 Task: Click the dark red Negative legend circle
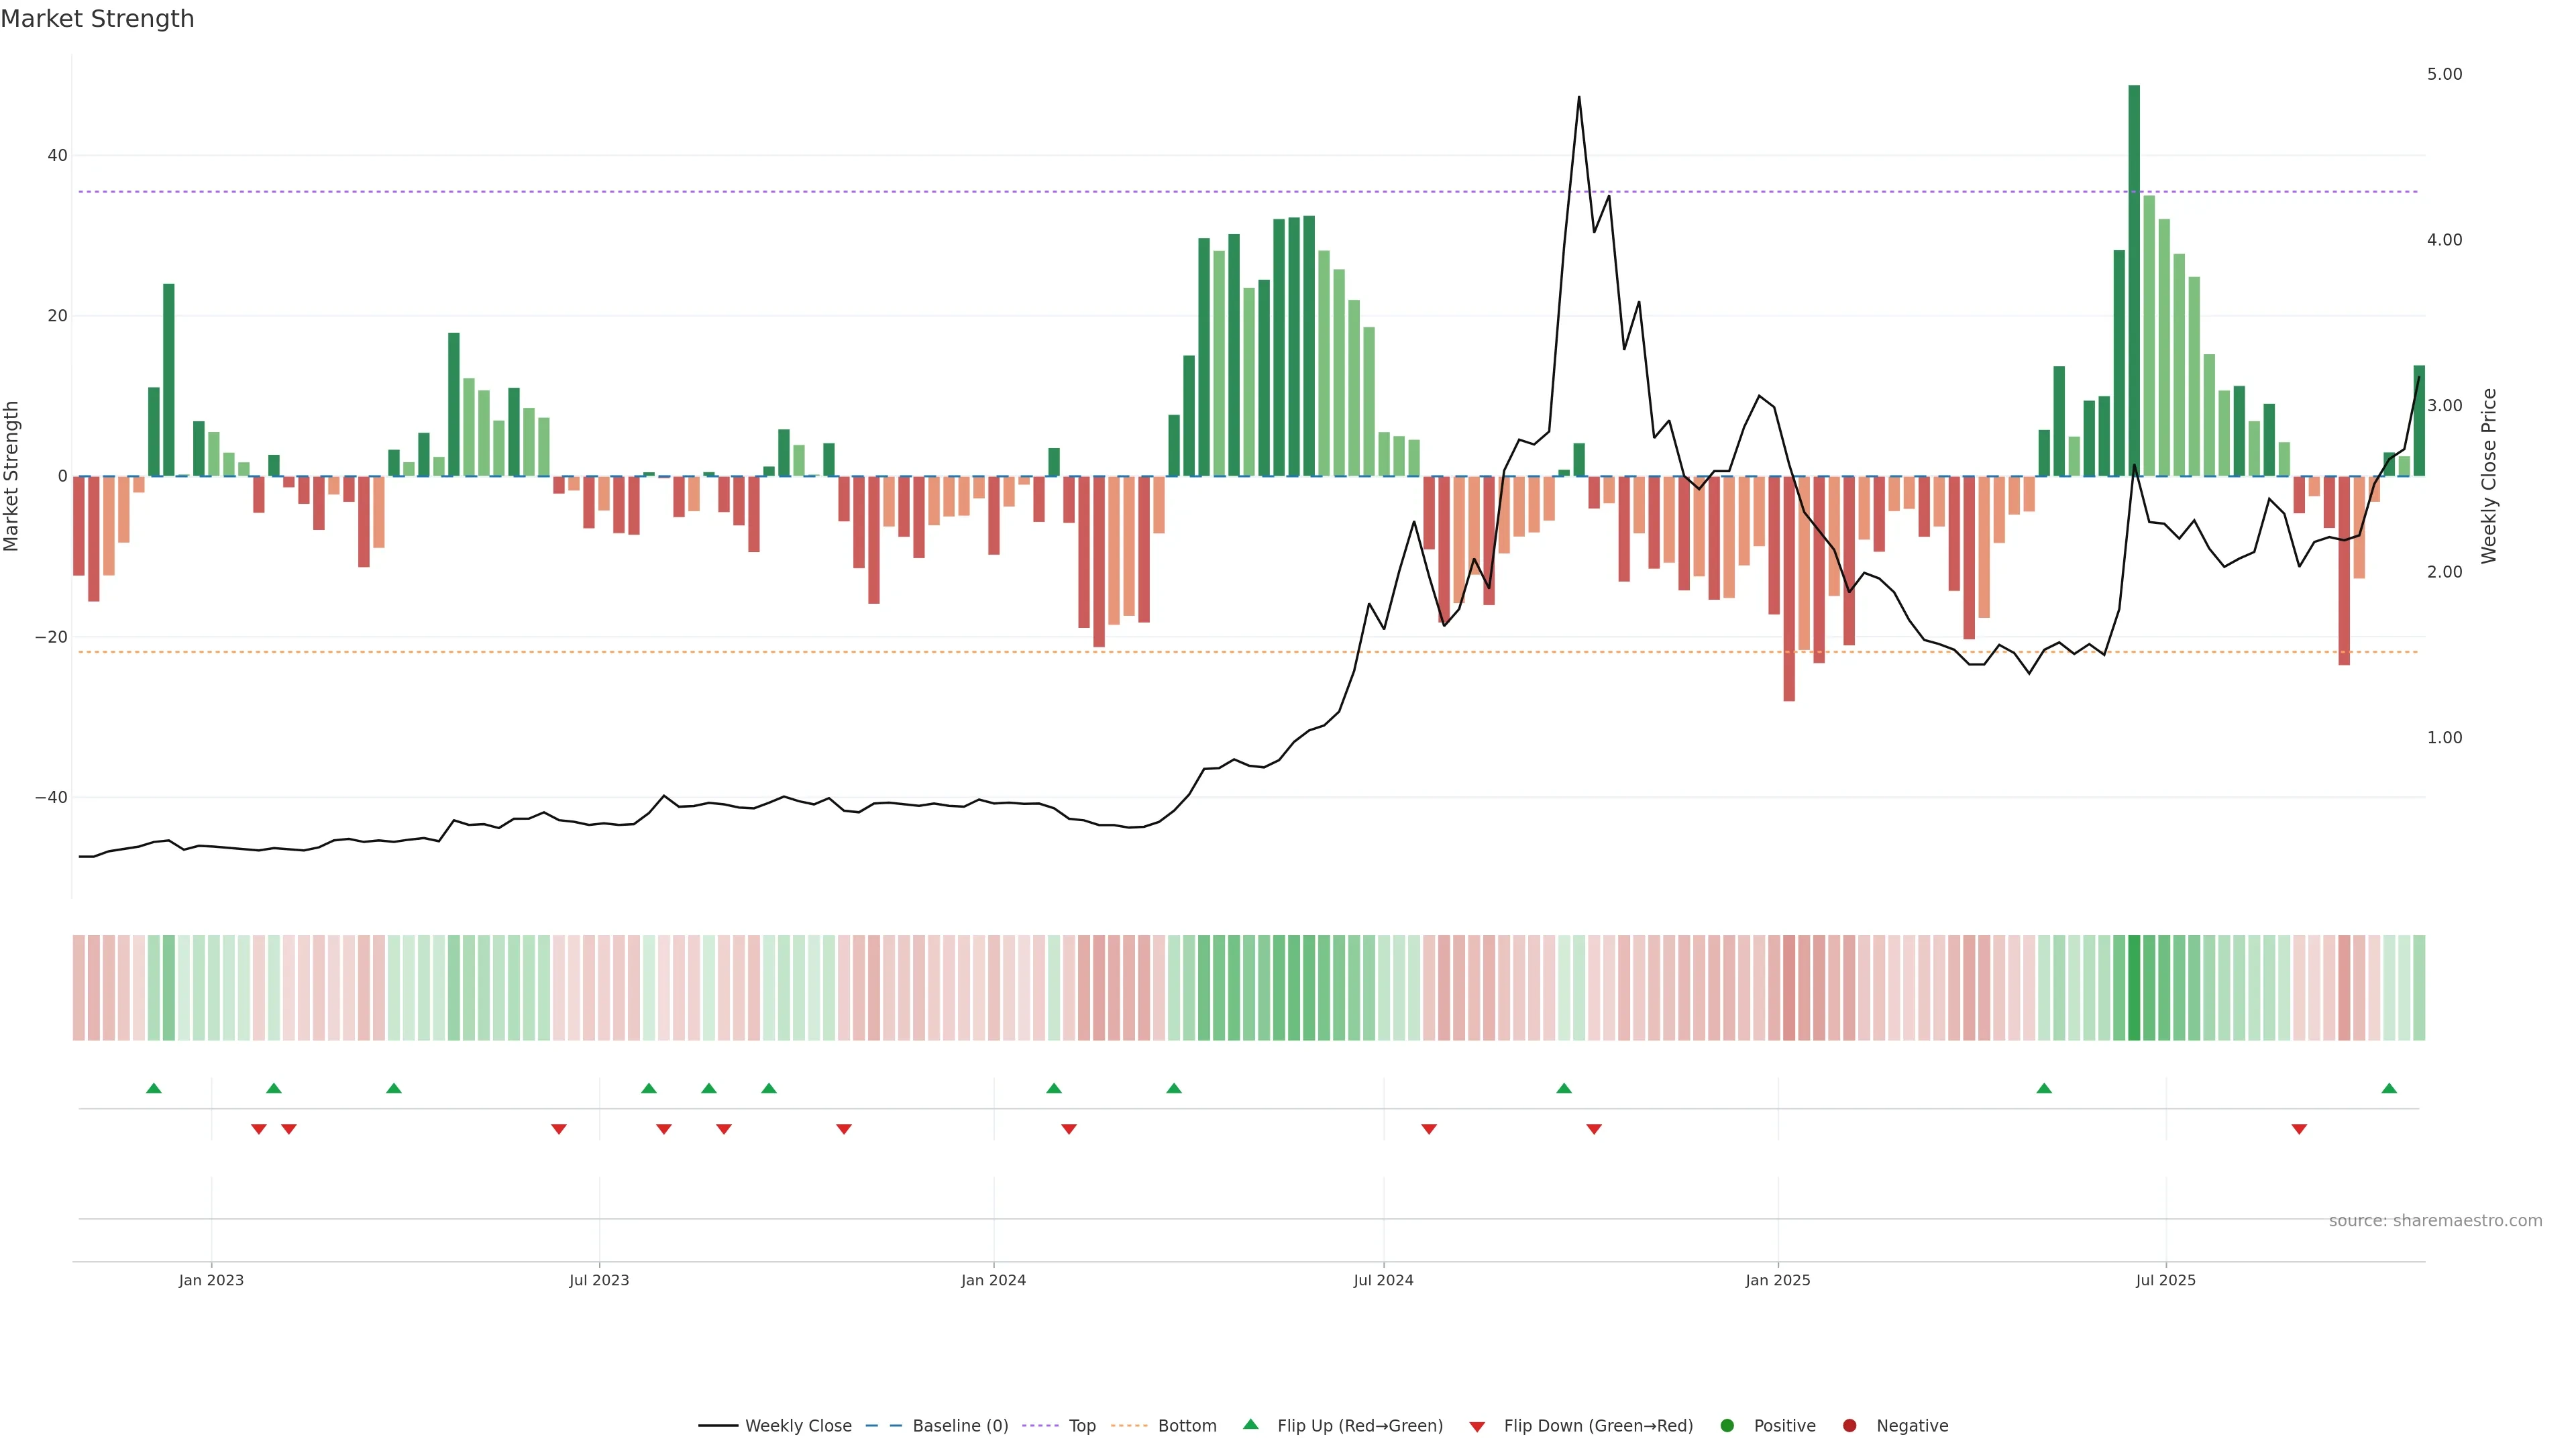1849,1426
